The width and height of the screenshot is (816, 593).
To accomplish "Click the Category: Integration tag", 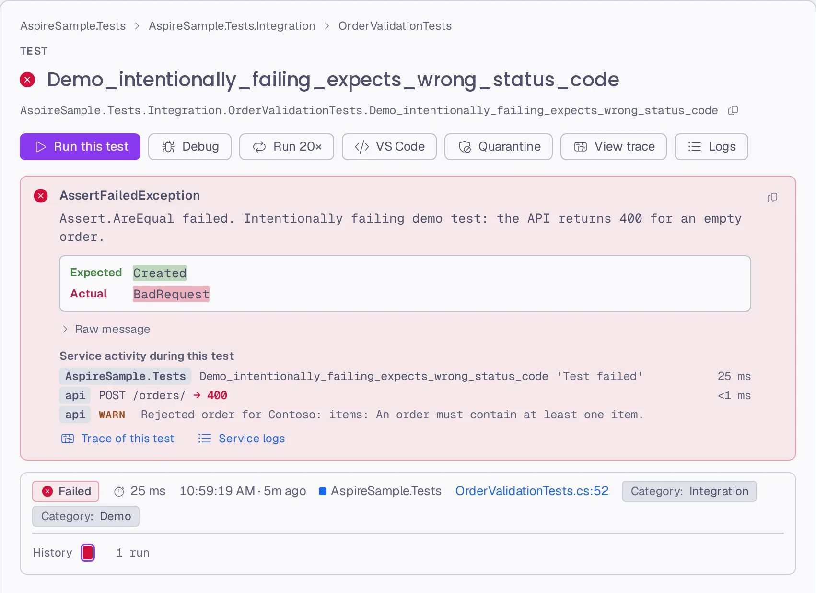I will click(x=689, y=491).
